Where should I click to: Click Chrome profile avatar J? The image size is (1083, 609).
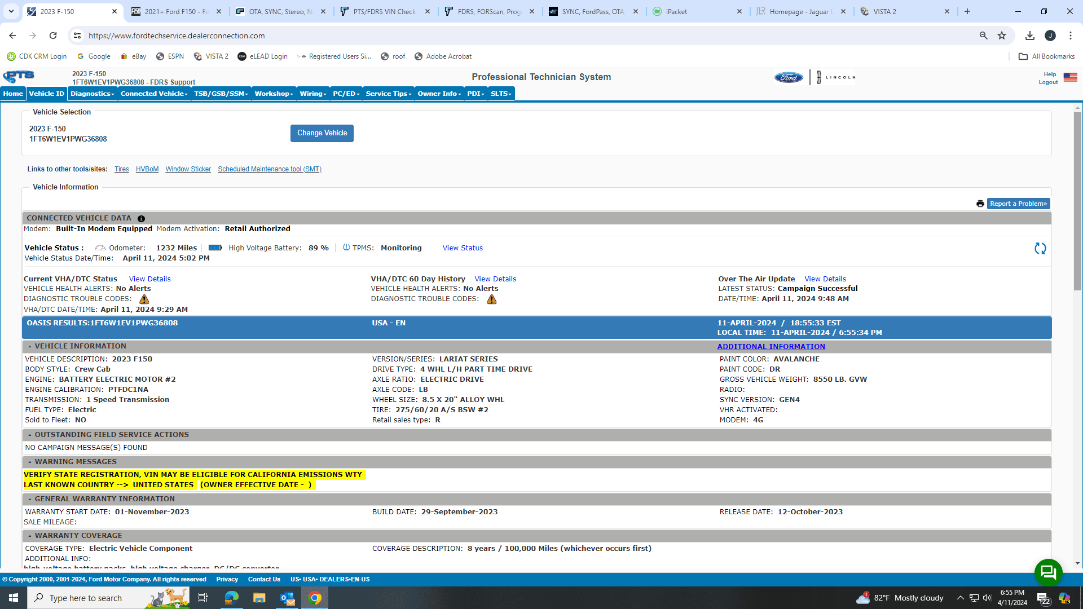click(1050, 36)
